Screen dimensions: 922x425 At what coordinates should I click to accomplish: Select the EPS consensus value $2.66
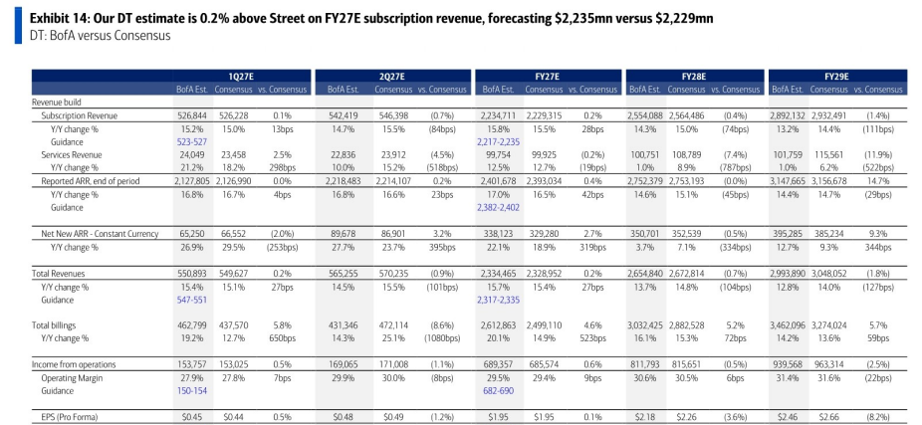(x=828, y=417)
